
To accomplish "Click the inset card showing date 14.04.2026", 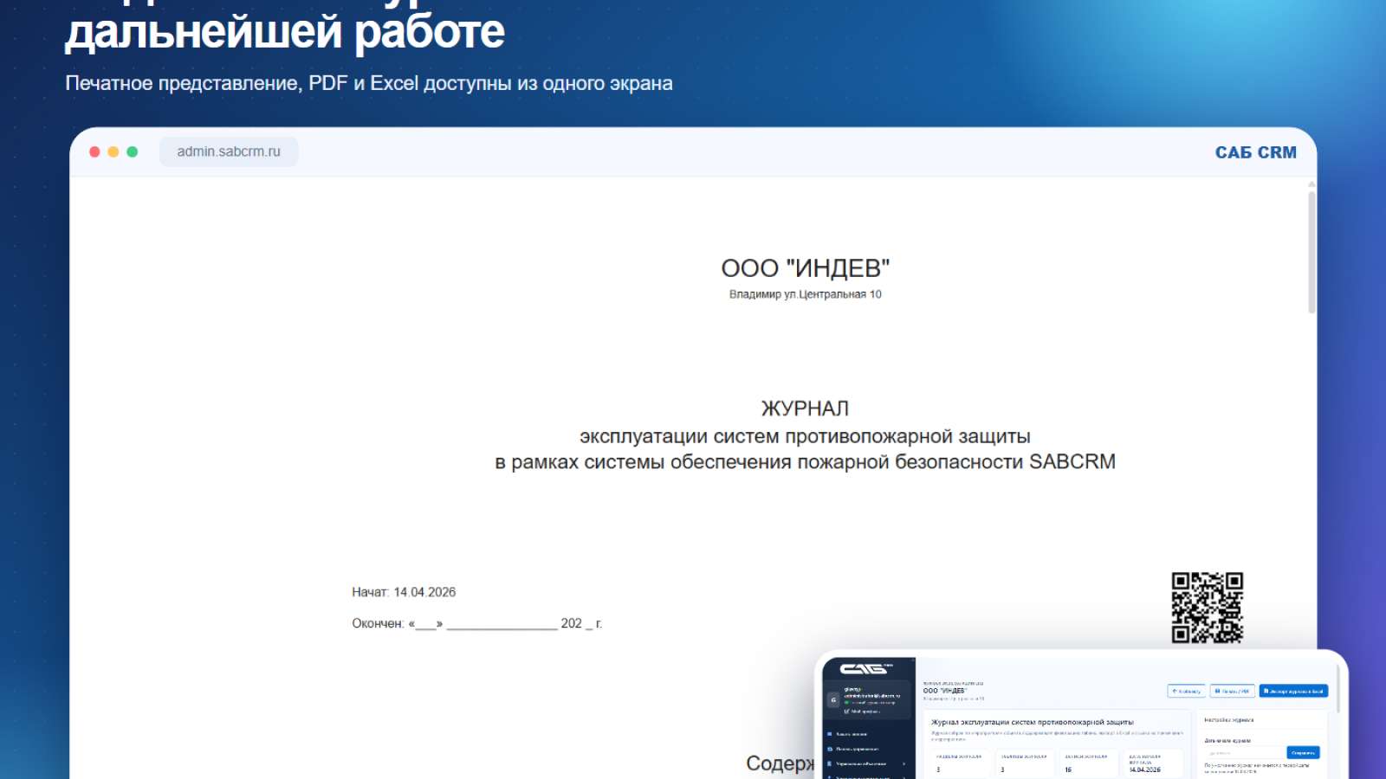I will pos(1153,762).
